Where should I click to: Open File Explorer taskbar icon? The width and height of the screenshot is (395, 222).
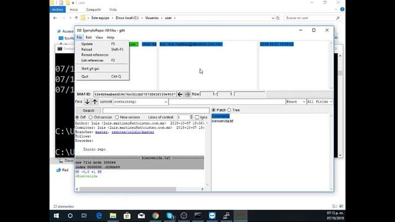point(113,216)
